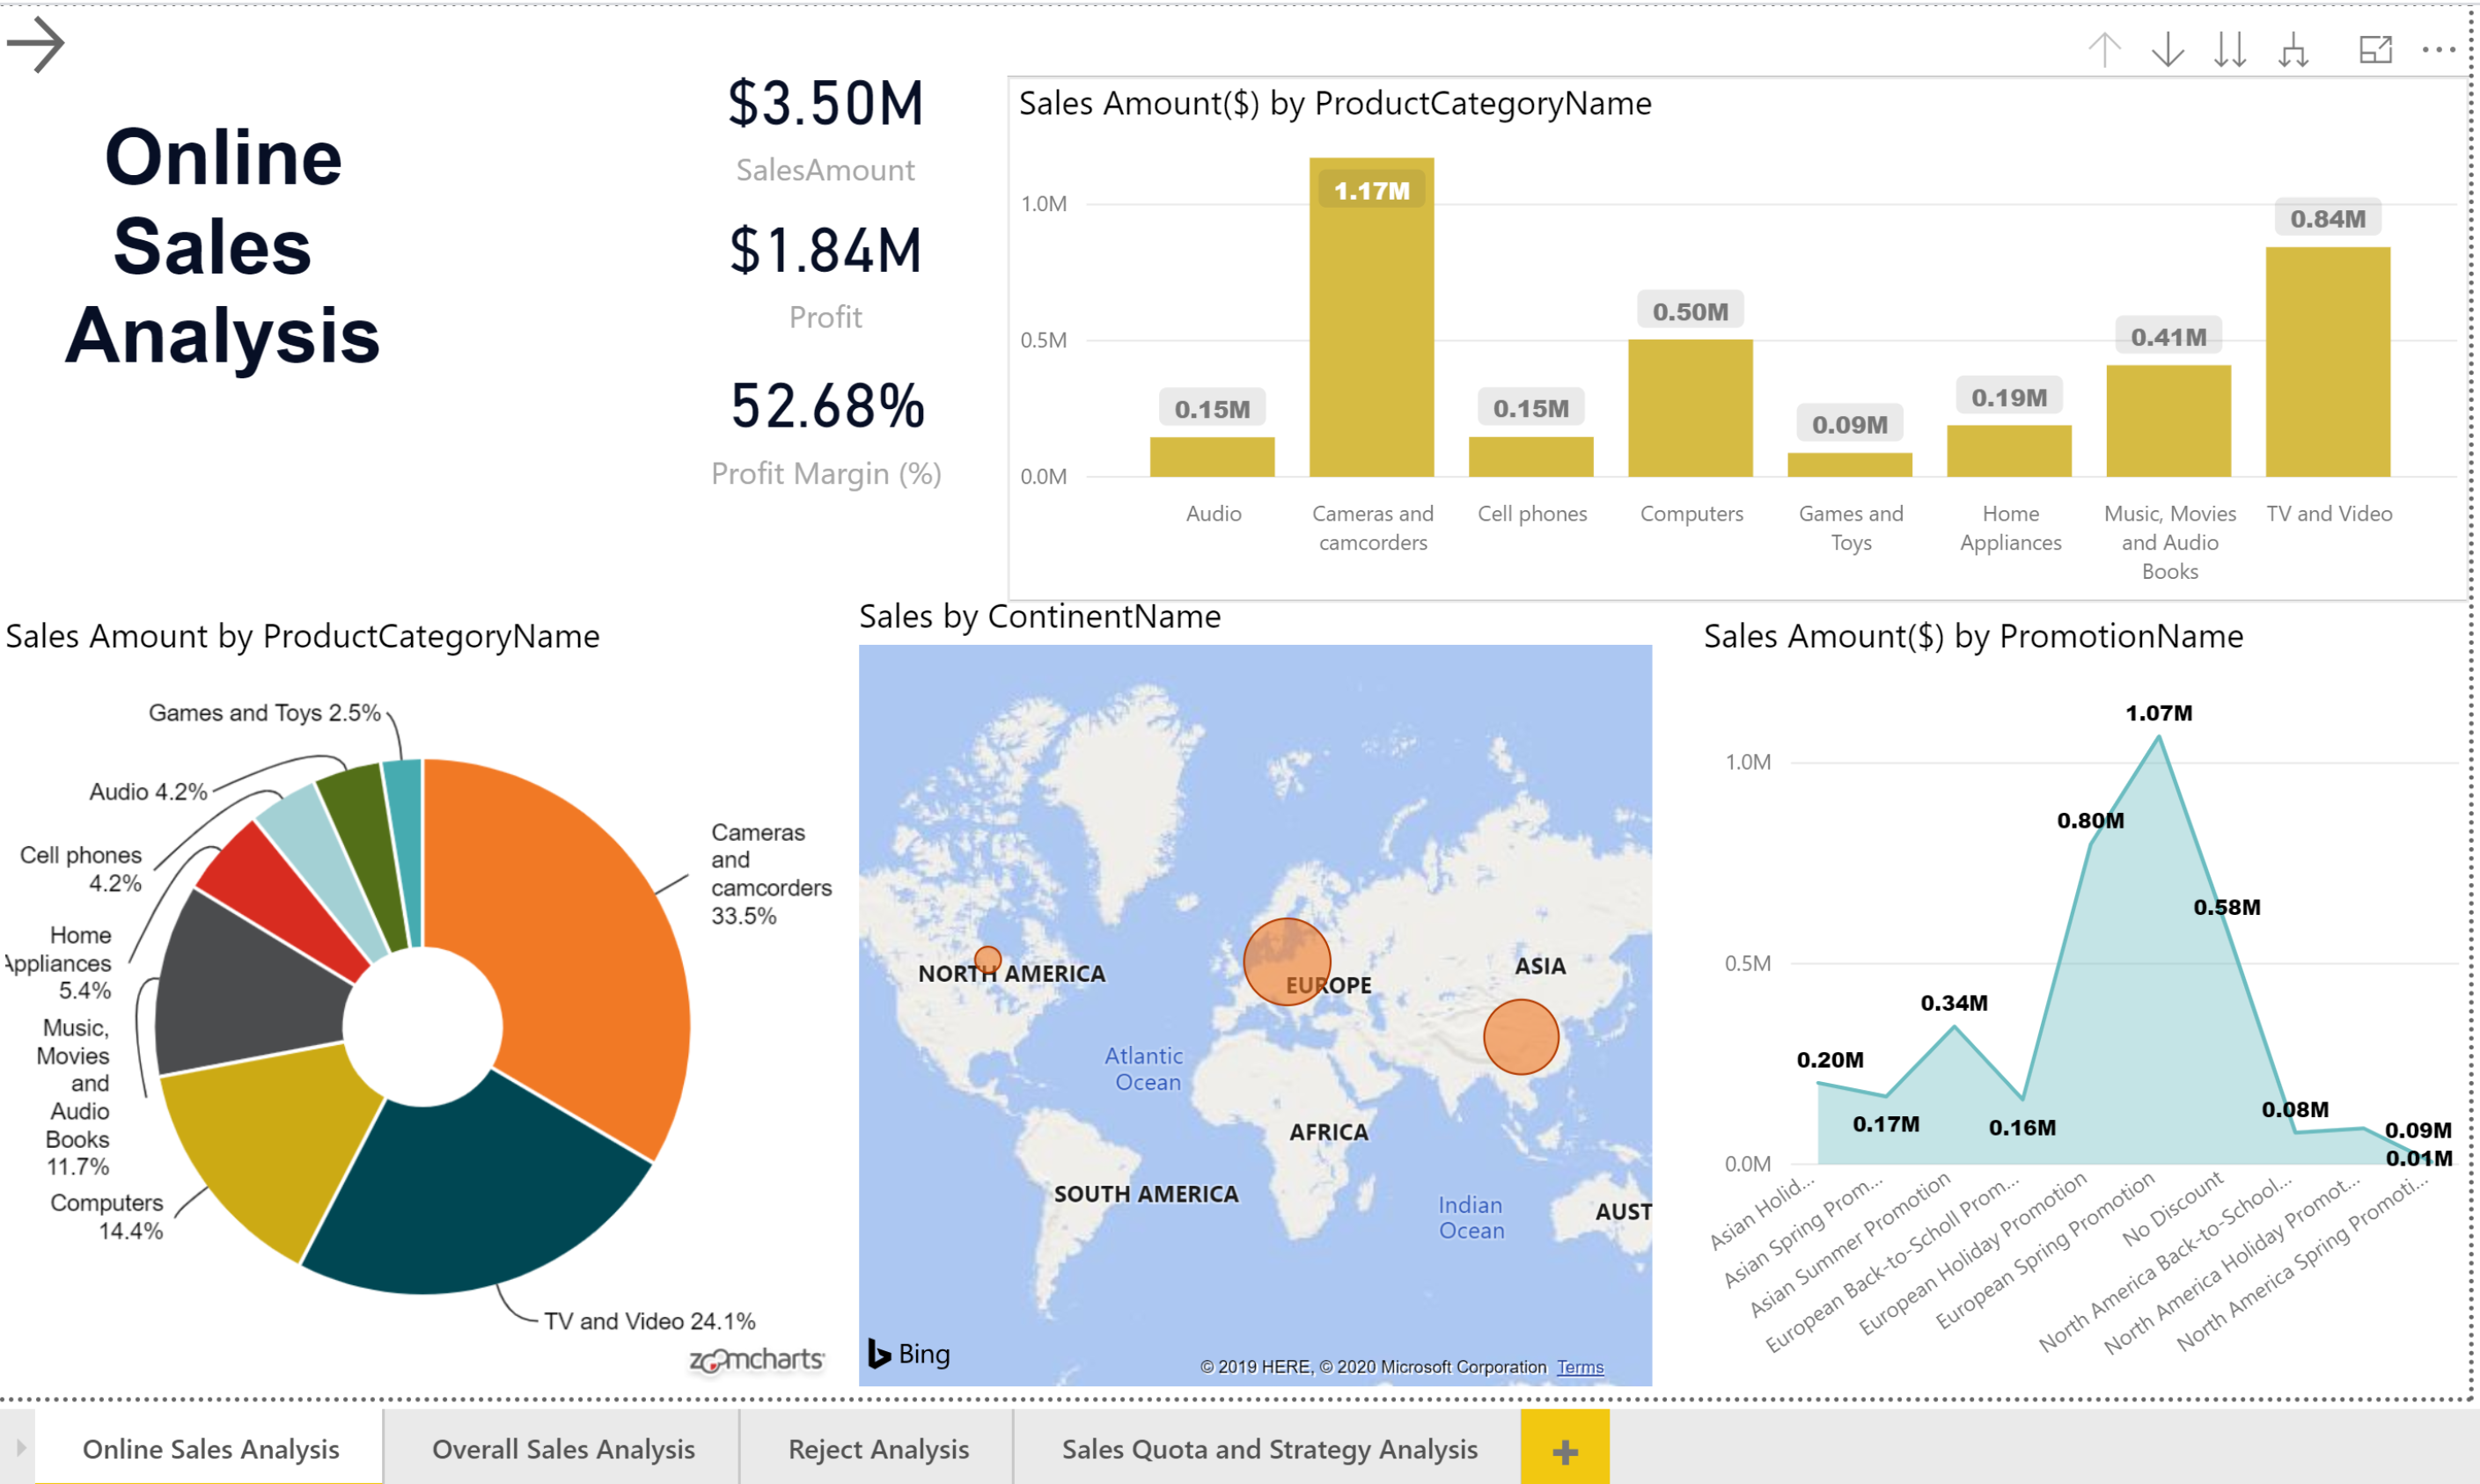Click the Bing logo on the map
The image size is (2480, 1484).
coord(908,1353)
